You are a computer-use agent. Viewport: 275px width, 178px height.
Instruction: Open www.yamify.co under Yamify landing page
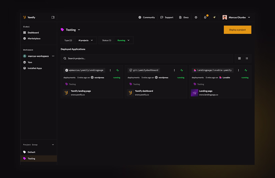pos(78,95)
